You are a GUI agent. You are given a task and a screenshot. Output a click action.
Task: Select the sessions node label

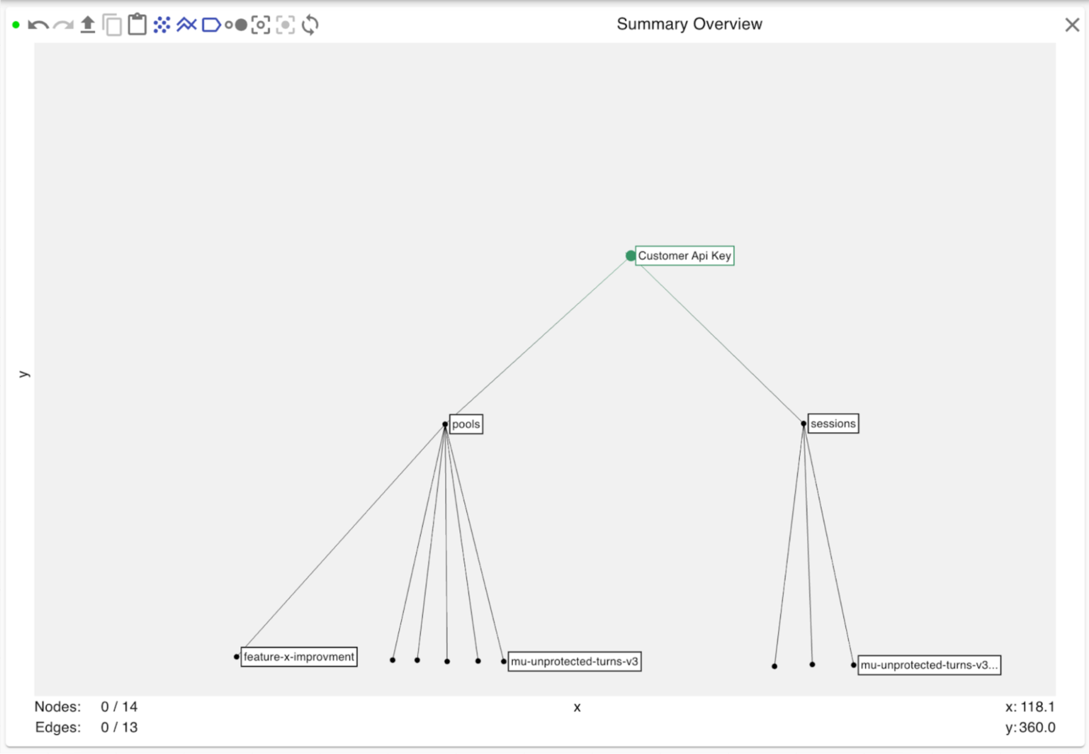[x=832, y=424]
